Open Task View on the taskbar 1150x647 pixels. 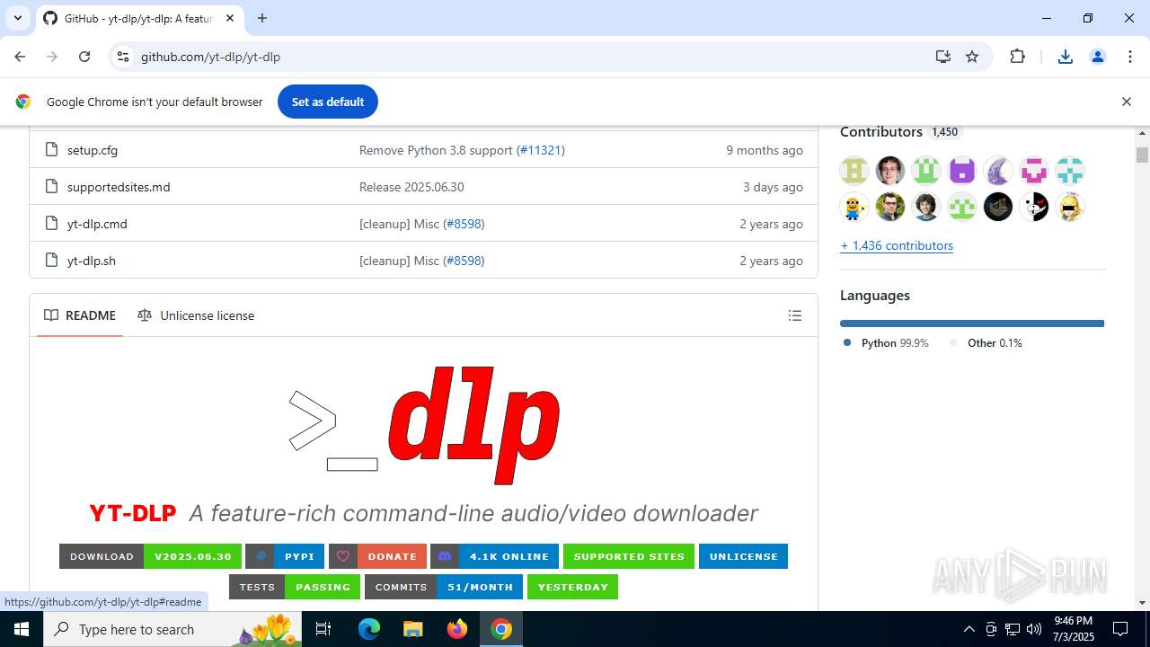tap(324, 629)
